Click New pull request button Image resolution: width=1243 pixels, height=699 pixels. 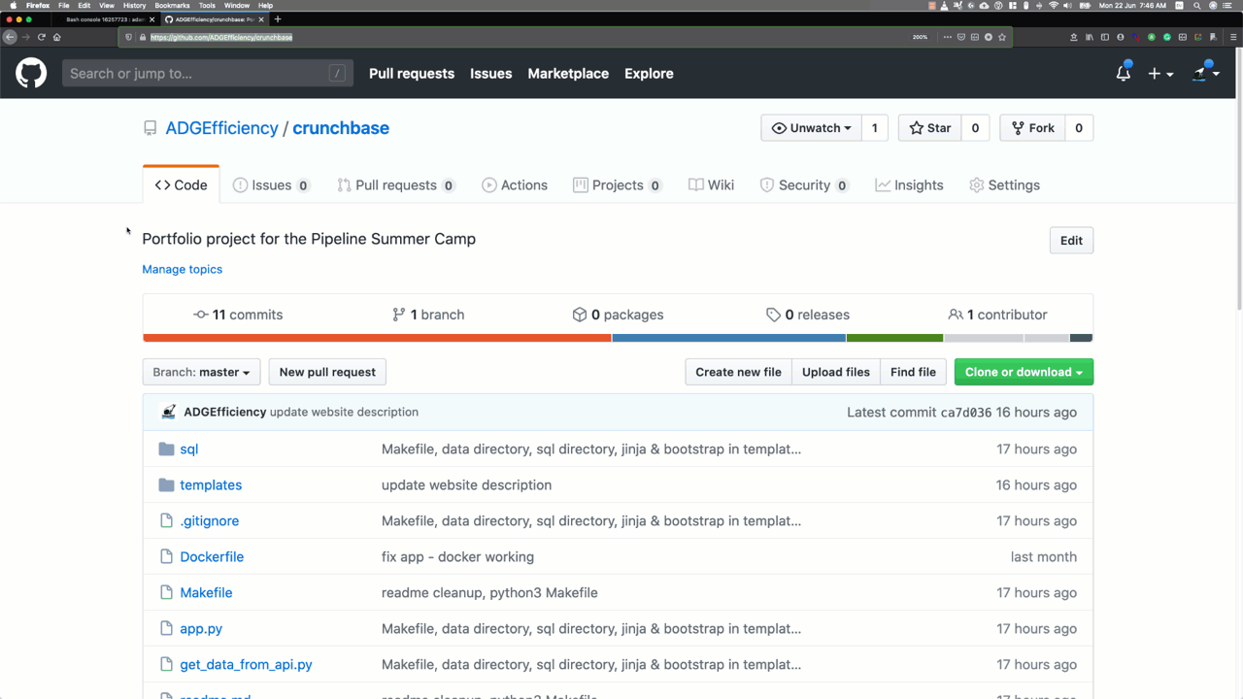tap(327, 372)
